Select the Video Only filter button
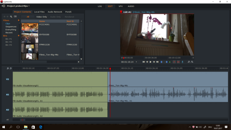 click(x=42, y=17)
